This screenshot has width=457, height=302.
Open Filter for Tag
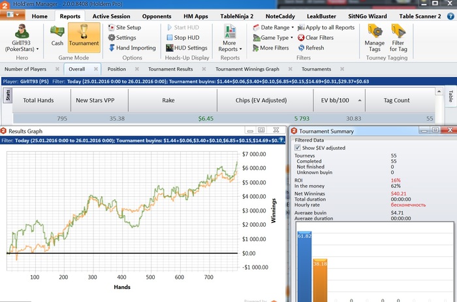(398, 38)
